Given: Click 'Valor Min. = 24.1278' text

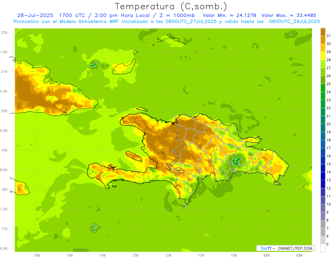Looking at the screenshot, I should (x=229, y=15).
